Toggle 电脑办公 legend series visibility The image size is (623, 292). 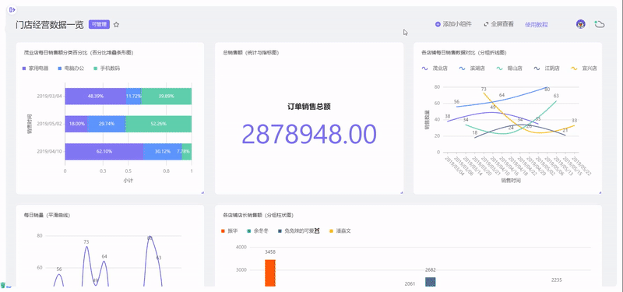(72, 69)
